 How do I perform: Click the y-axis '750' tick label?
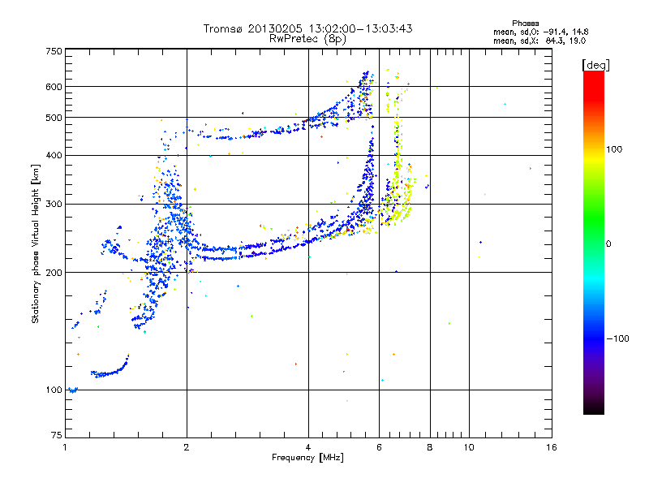point(54,51)
